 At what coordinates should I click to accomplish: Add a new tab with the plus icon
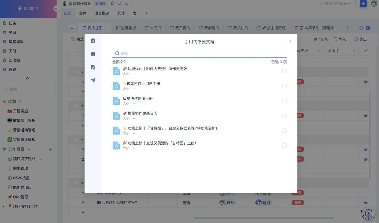[146, 13]
